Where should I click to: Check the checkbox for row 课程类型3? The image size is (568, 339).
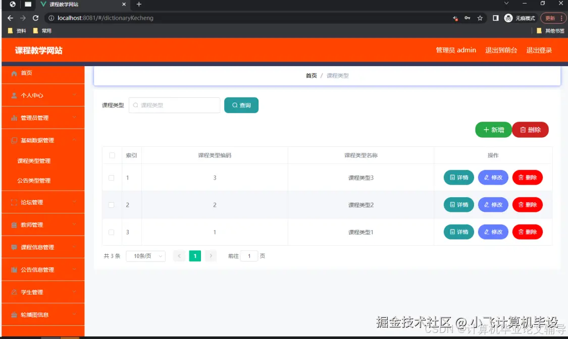(x=112, y=177)
